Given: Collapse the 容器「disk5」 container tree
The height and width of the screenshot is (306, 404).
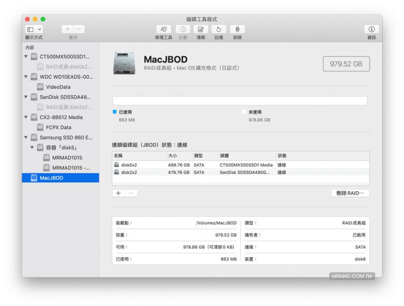Looking at the screenshot, I should (32, 148).
